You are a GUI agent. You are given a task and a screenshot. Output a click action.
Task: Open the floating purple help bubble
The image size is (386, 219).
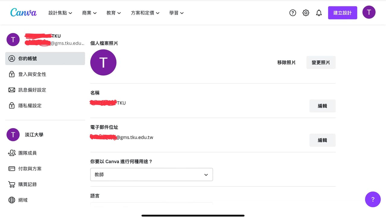pyautogui.click(x=373, y=199)
